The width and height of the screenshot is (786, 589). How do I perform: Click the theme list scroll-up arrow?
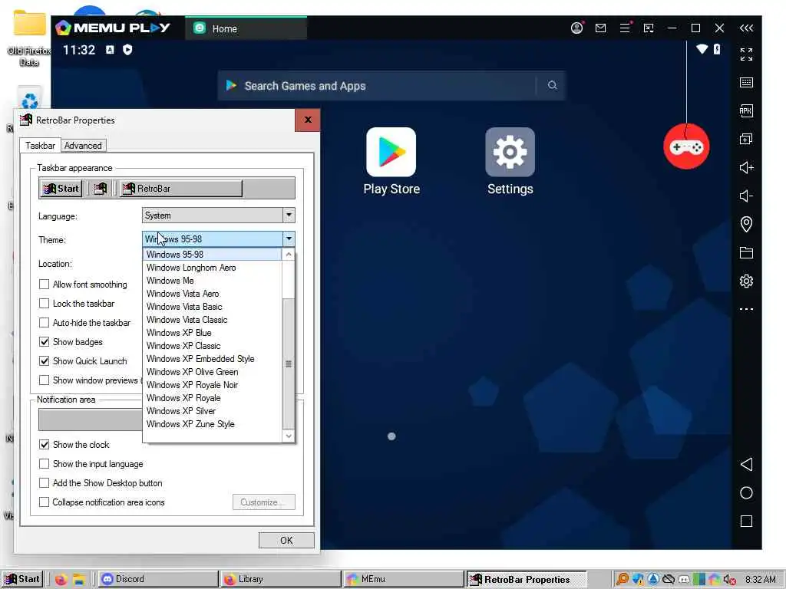[289, 255]
